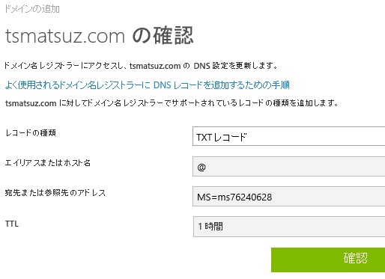Image resolution: width=385 pixels, height=279 pixels.
Task: Click the DNS 設定を更新します instruction sentence
Action: click(x=141, y=66)
